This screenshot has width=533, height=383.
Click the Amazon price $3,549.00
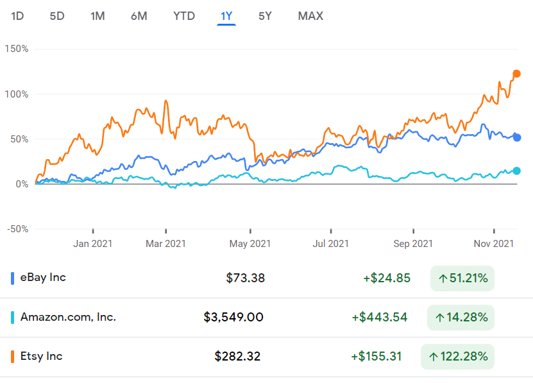(x=233, y=318)
